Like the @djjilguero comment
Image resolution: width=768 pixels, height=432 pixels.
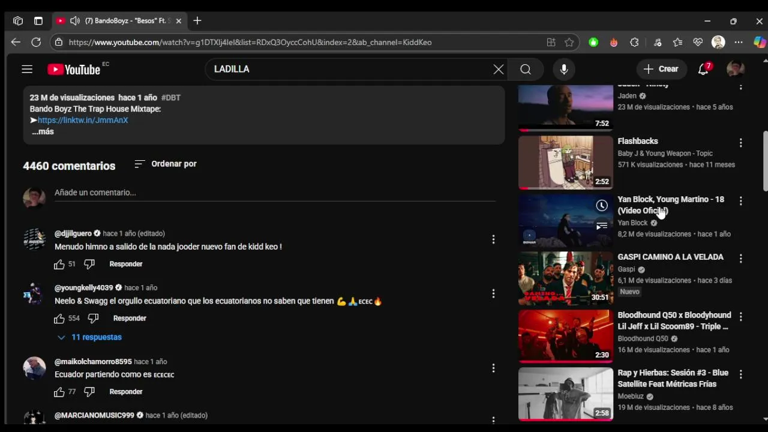[59, 264]
